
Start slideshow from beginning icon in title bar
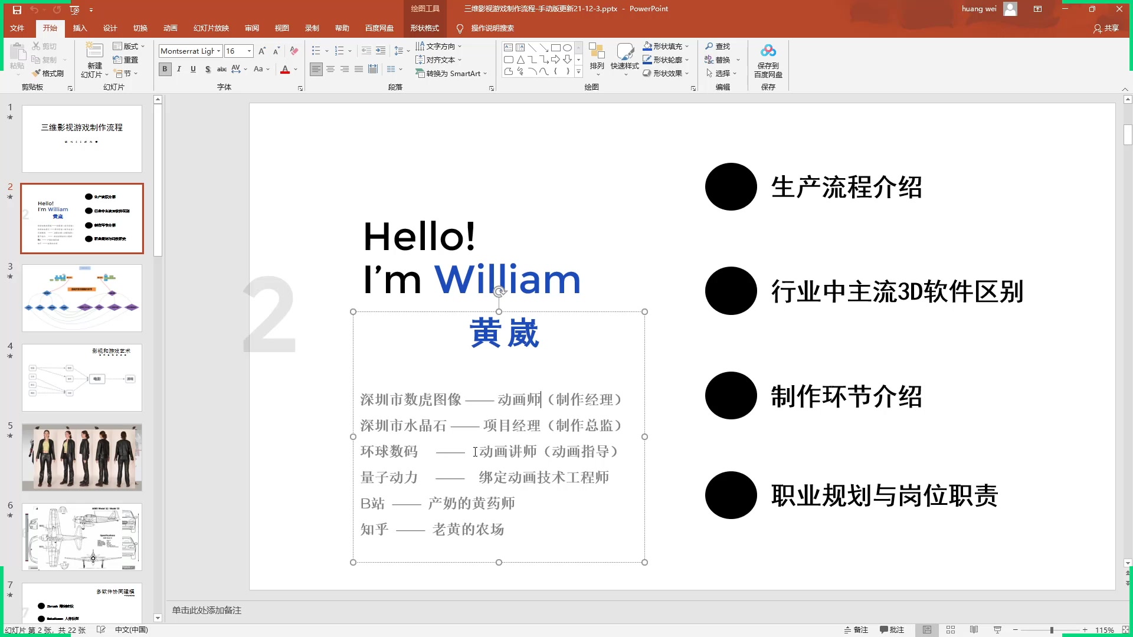click(x=74, y=9)
